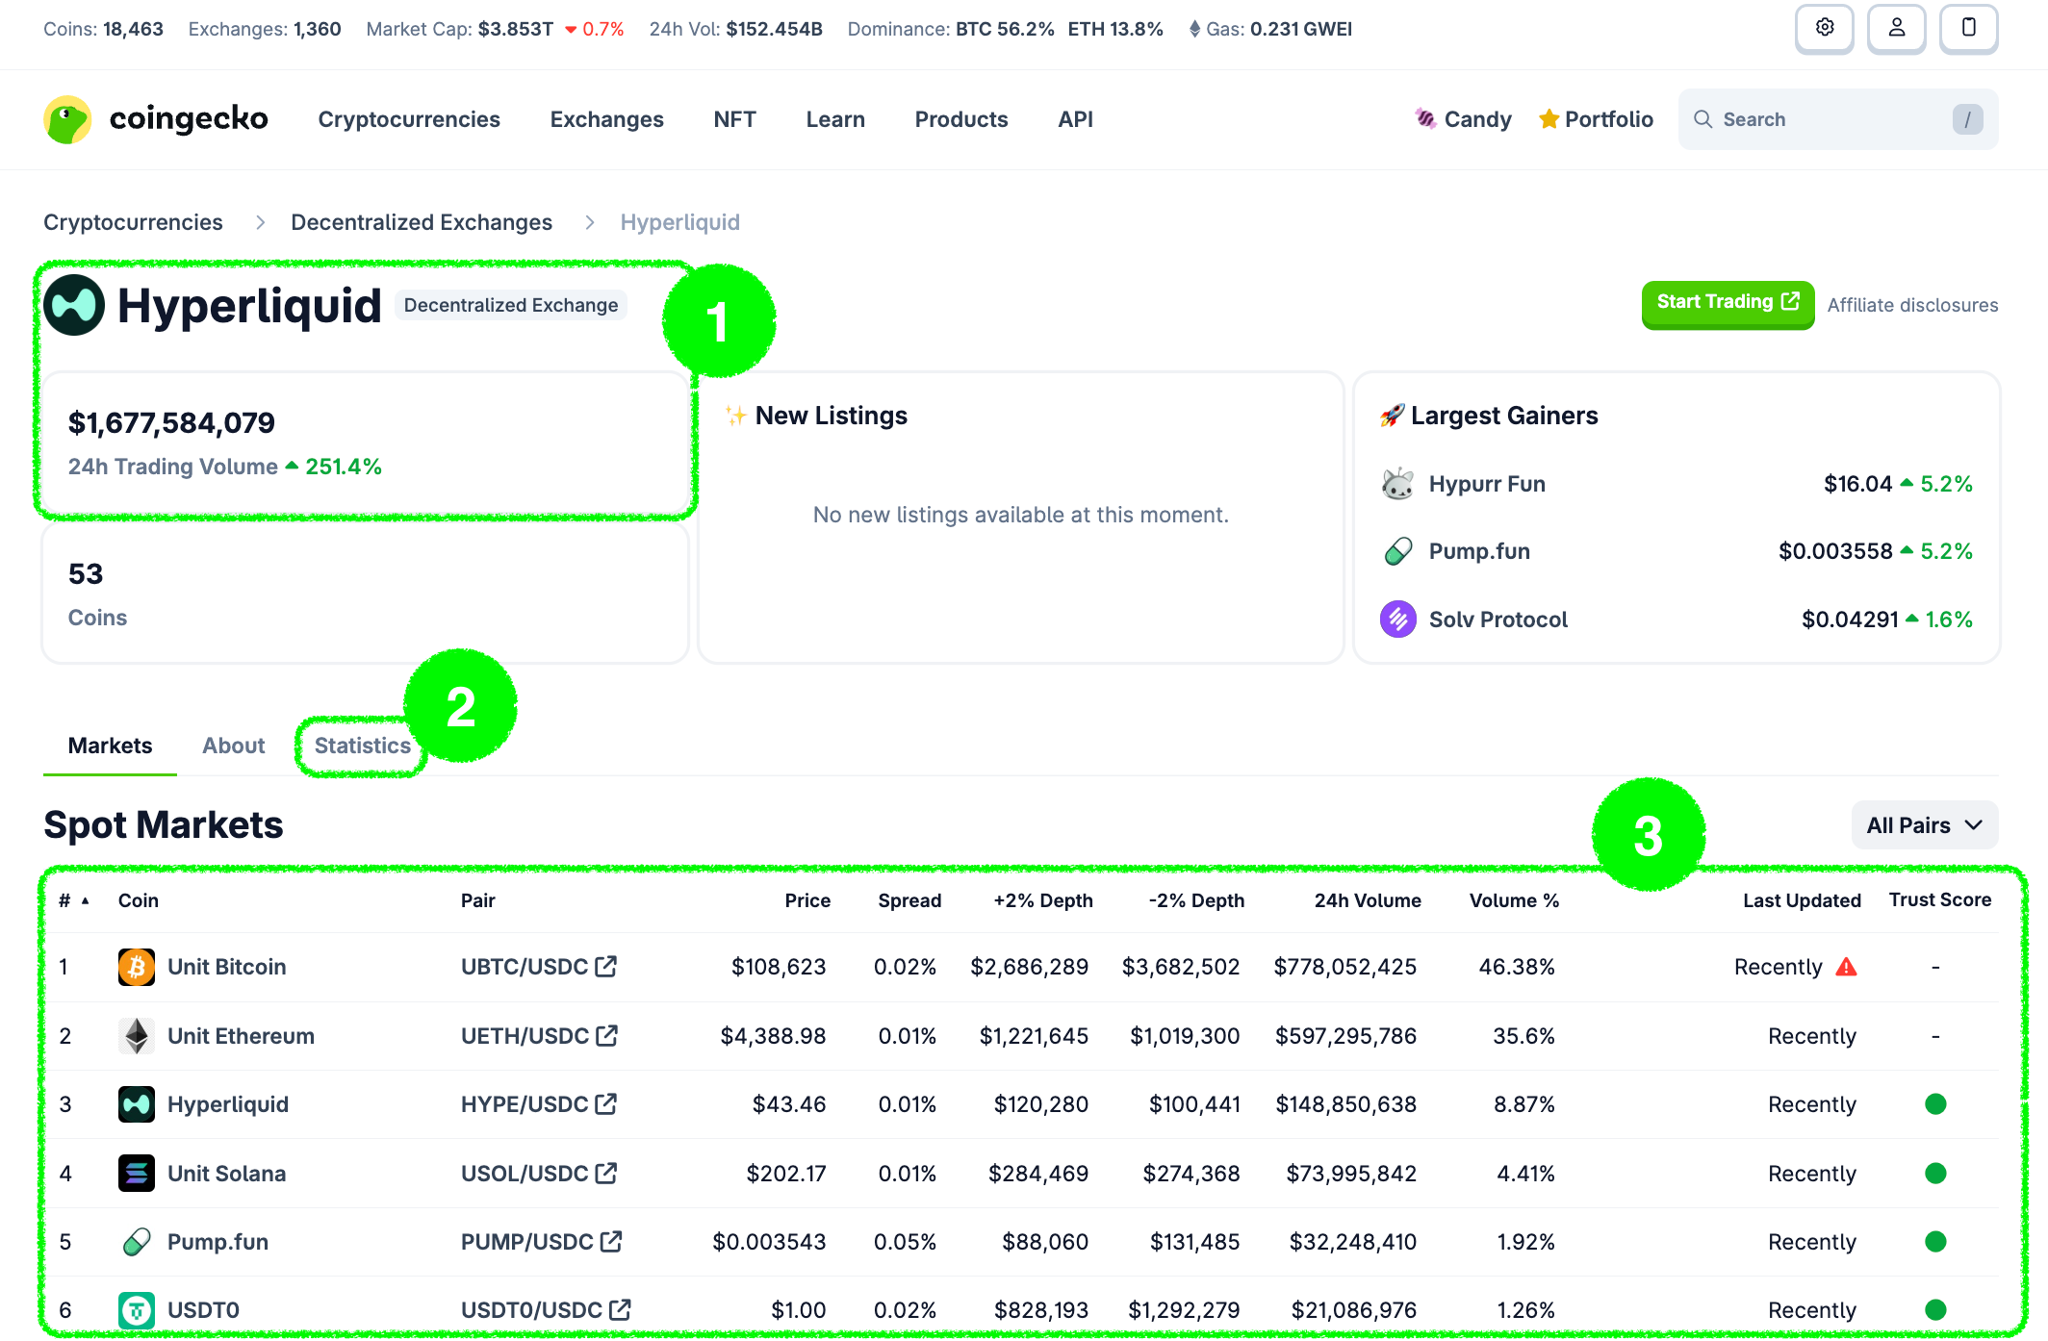Sort by the 24h Volume column header
Screen dimensions: 2048x1341
(x=1368, y=900)
